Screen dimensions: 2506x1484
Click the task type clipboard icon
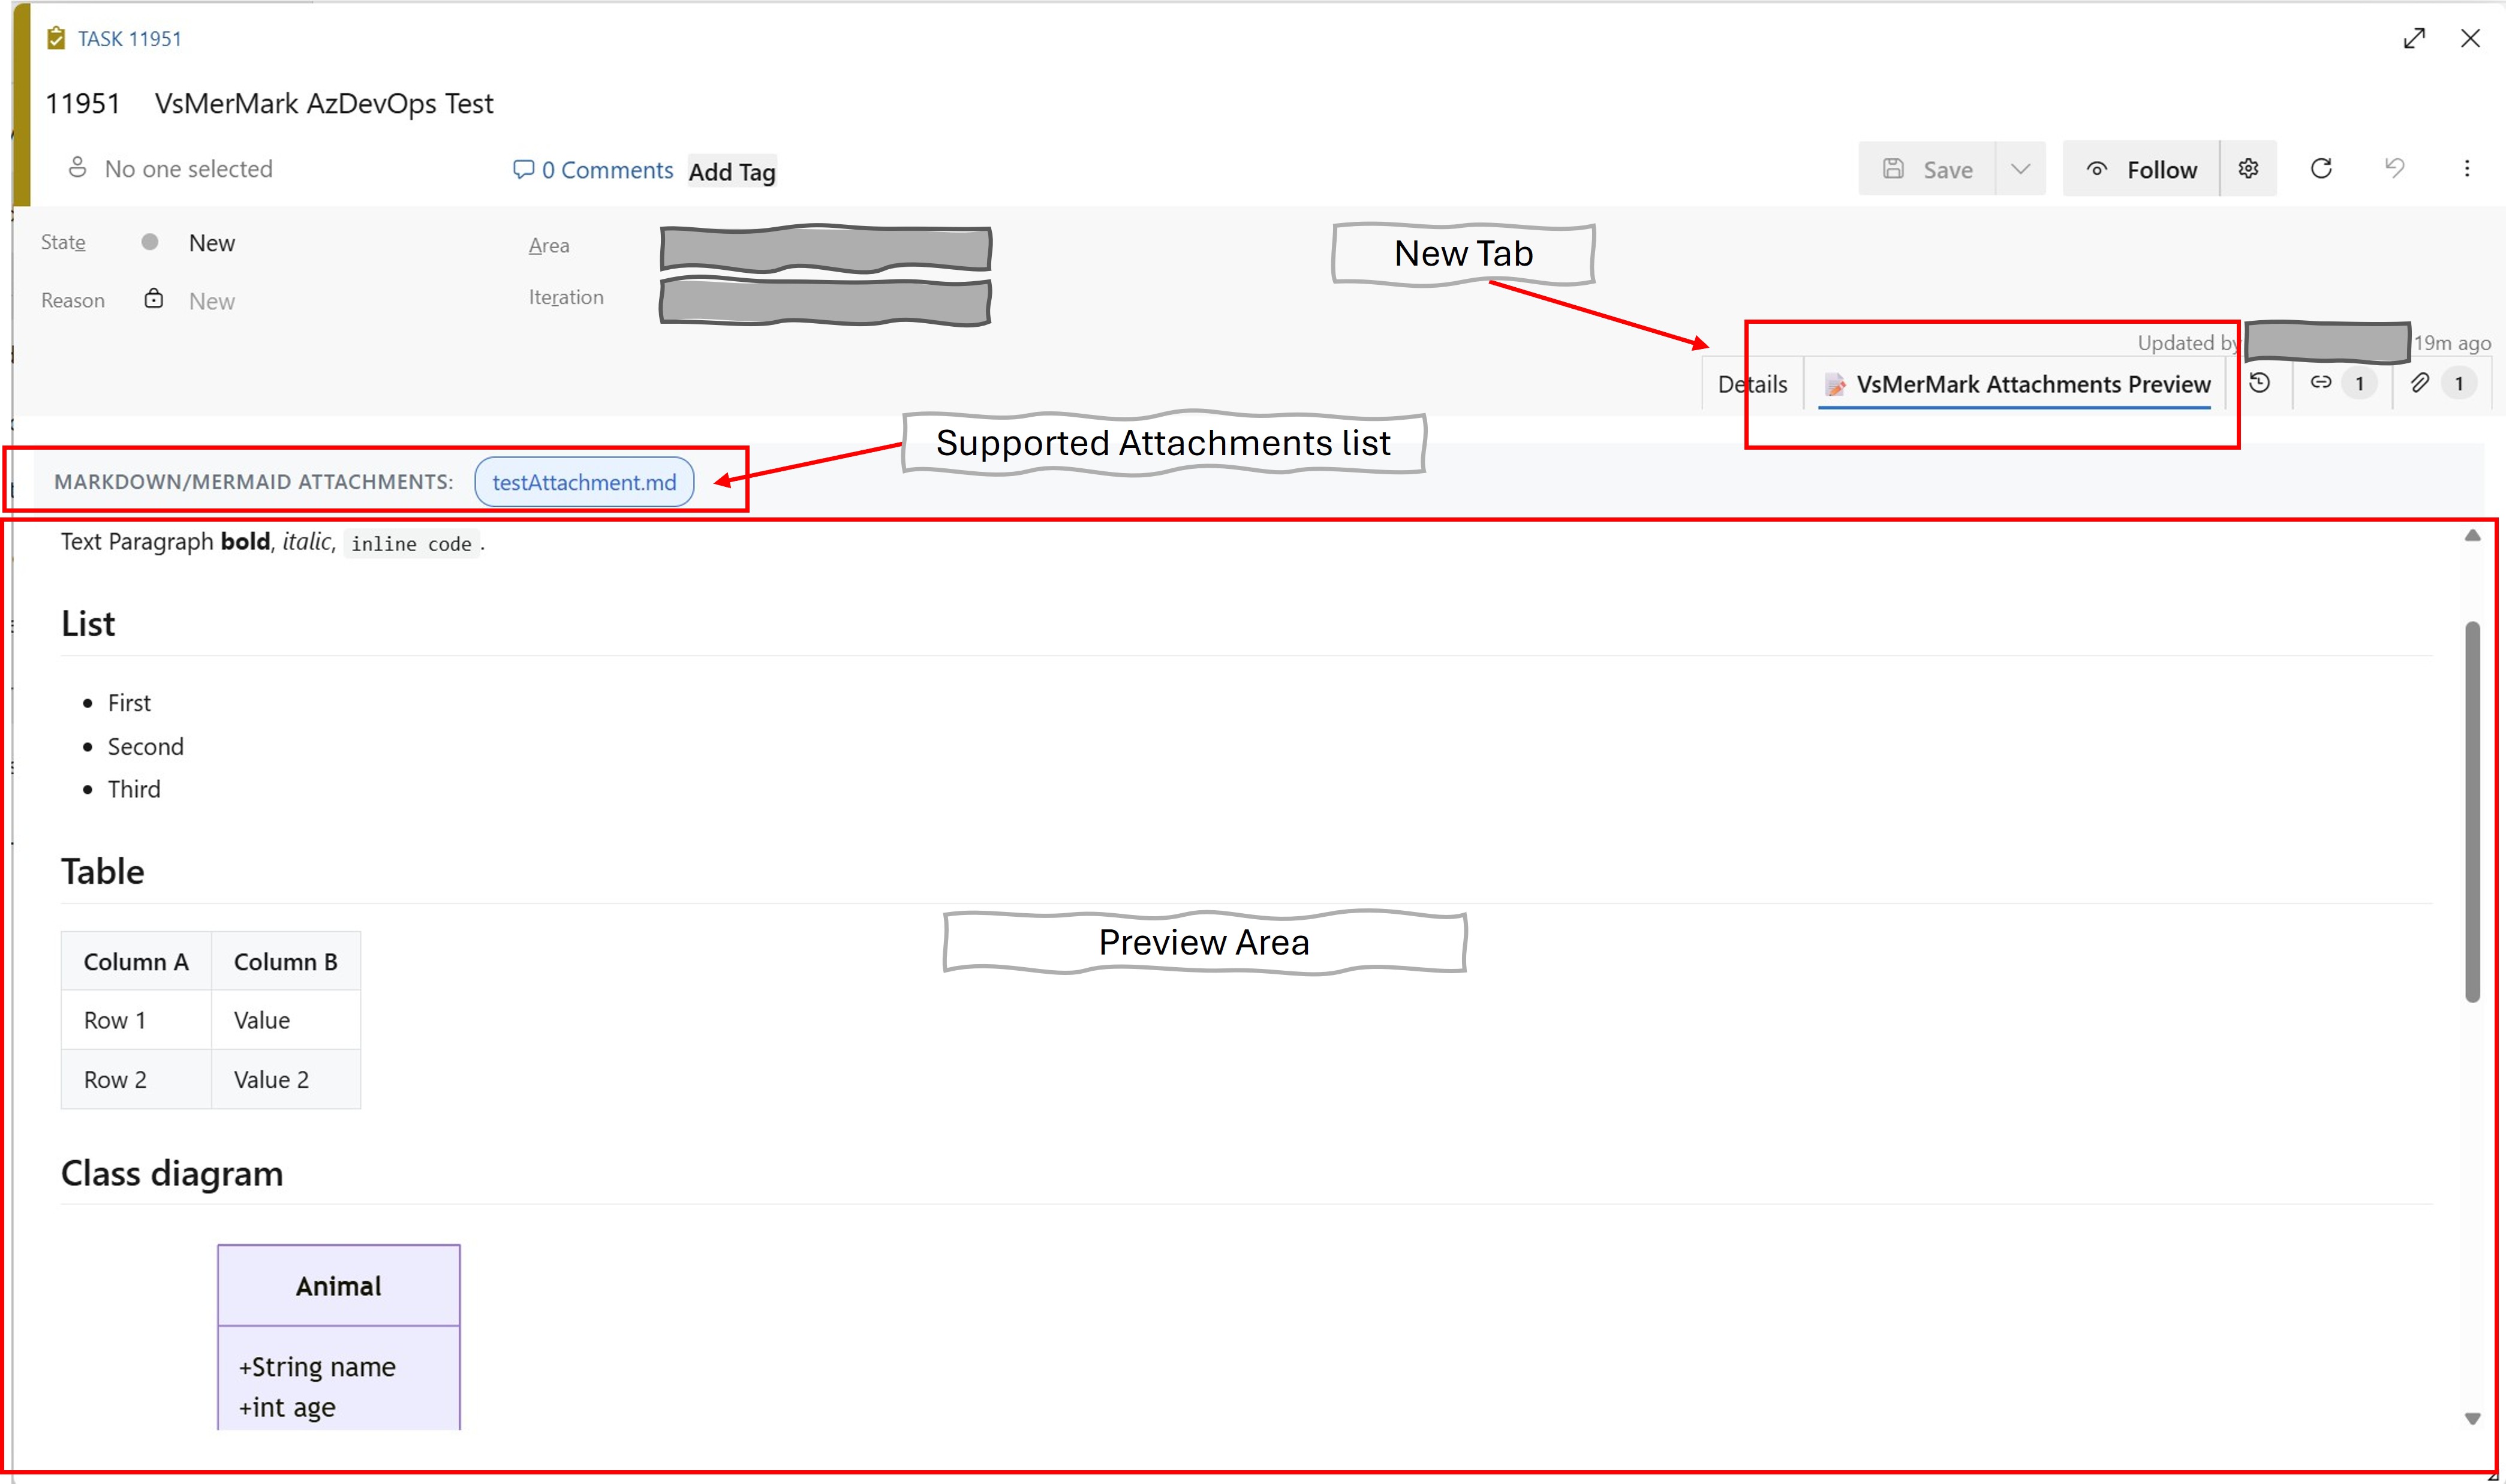[x=57, y=38]
